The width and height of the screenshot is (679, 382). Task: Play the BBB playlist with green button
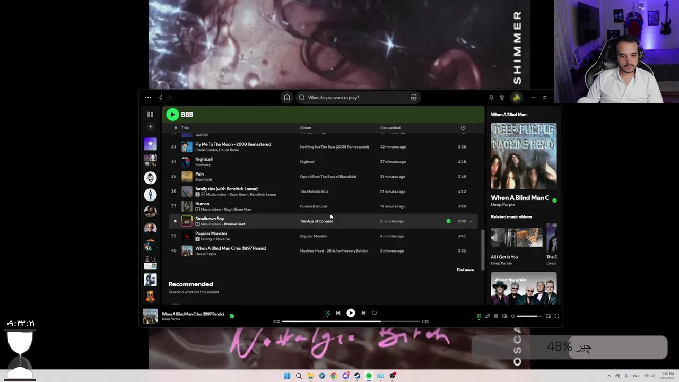tap(172, 115)
